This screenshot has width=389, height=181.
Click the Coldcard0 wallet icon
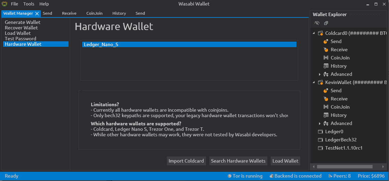(320, 33)
